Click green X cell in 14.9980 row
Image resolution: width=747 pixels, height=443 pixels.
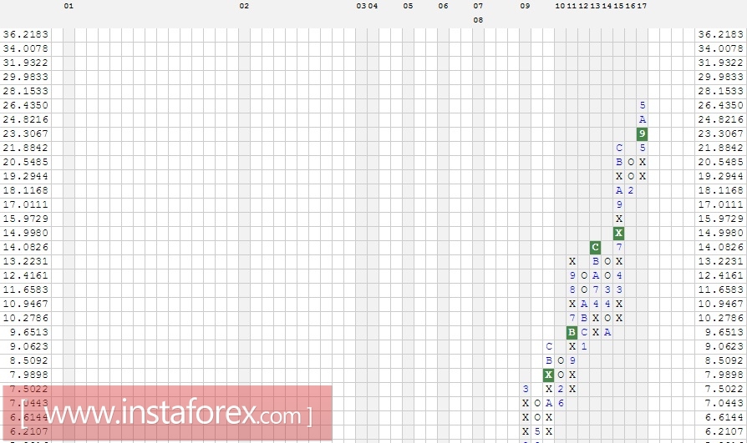tap(618, 233)
